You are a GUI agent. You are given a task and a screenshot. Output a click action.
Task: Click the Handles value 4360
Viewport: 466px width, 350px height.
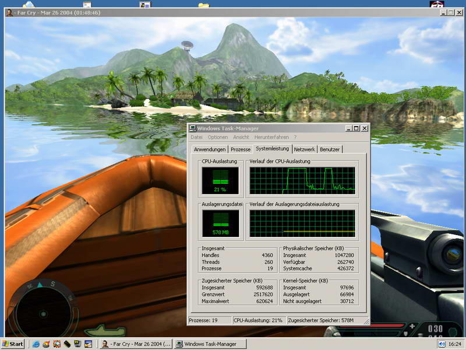[267, 256]
